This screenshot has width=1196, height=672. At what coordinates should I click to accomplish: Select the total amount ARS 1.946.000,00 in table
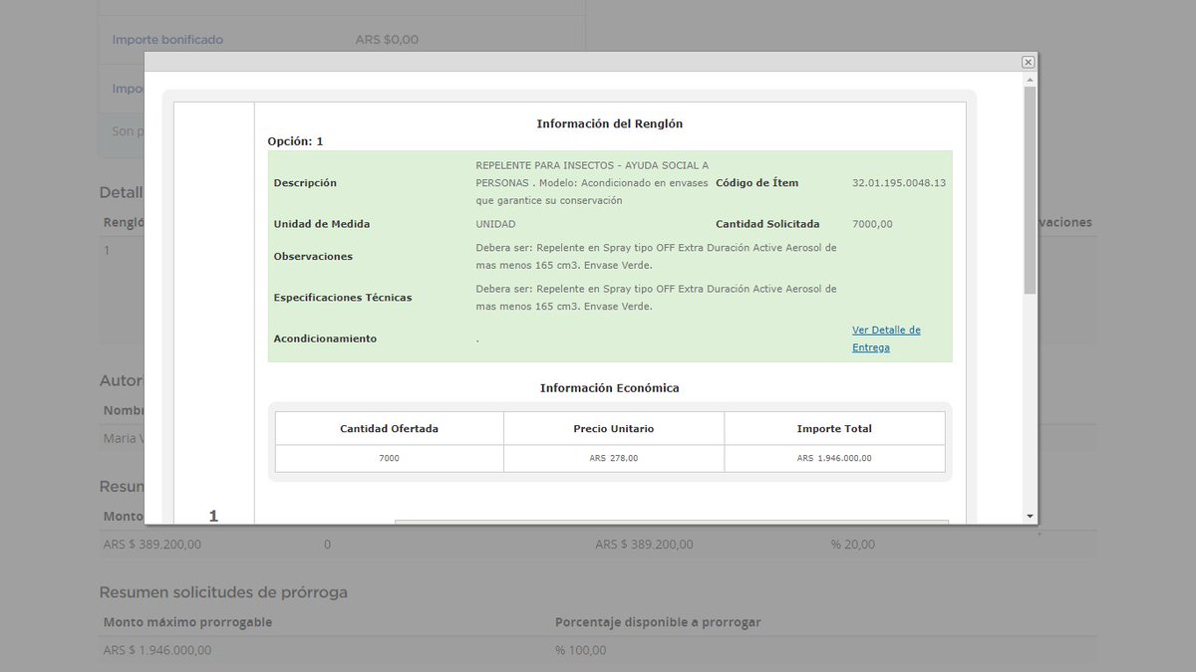pos(834,459)
